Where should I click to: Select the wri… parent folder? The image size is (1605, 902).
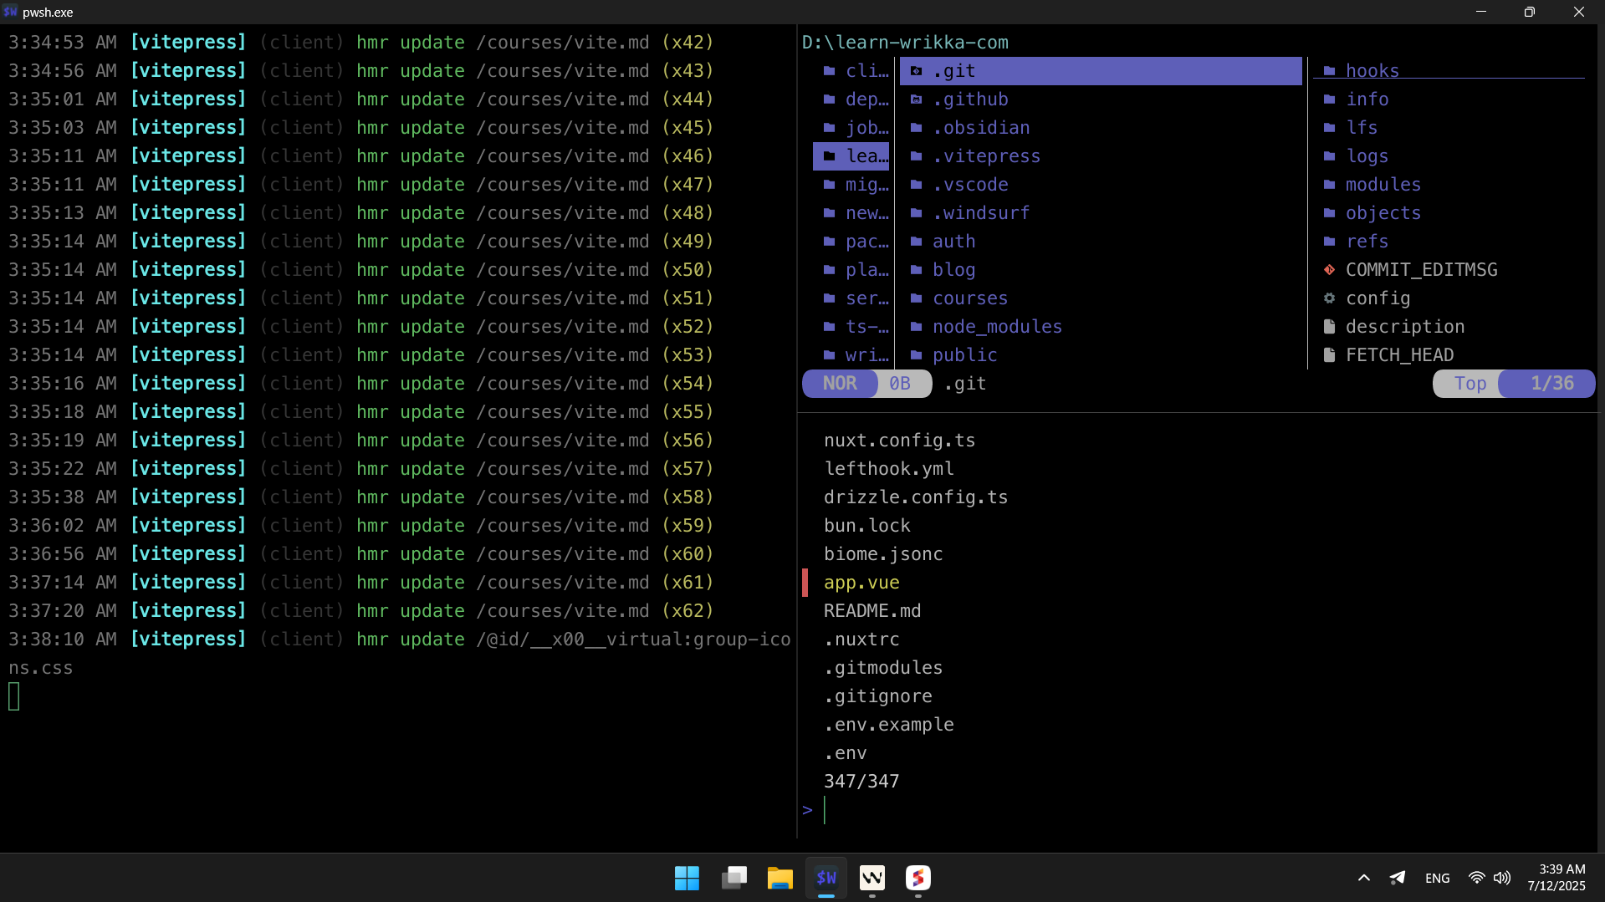click(x=851, y=355)
